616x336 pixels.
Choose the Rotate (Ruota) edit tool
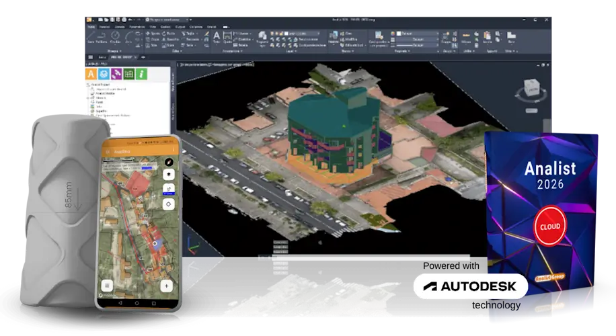click(169, 34)
